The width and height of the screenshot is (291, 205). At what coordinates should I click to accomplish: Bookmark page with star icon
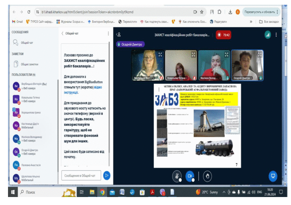[x=202, y=12]
